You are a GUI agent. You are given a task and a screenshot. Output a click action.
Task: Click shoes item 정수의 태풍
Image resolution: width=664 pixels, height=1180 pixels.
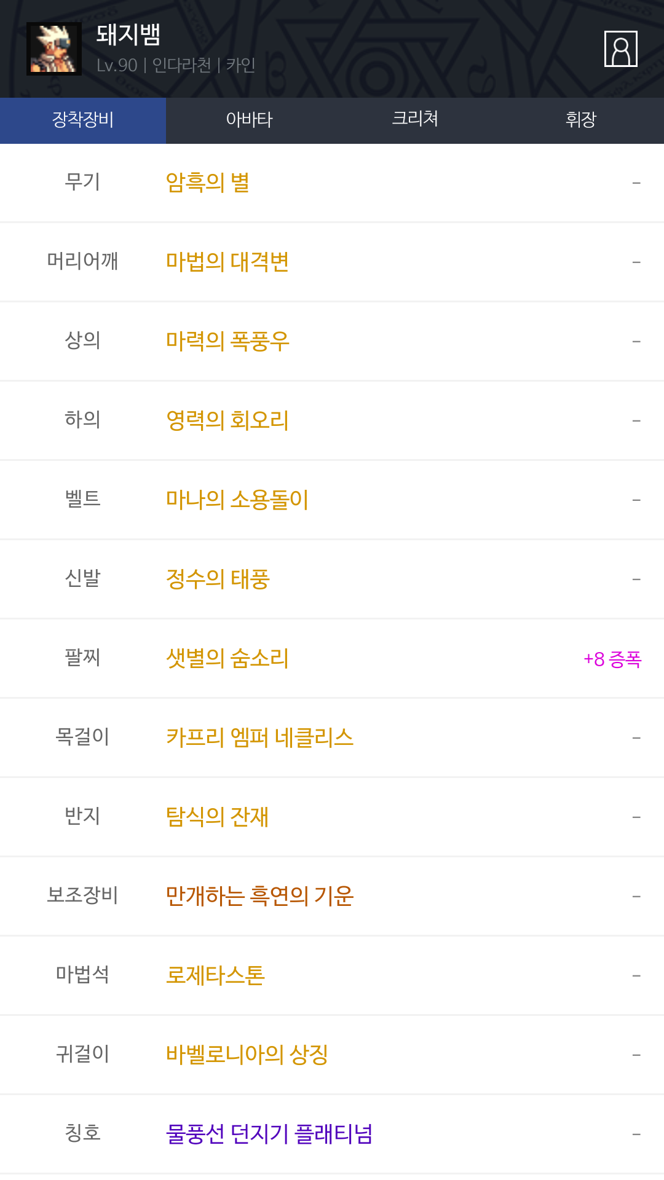218,579
